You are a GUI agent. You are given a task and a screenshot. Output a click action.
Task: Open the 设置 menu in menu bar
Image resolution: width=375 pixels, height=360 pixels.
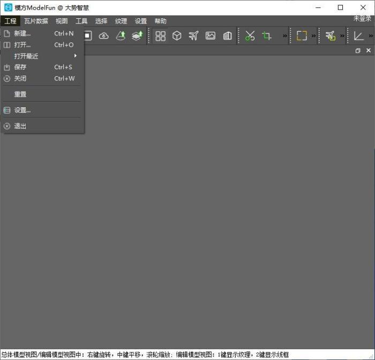[x=141, y=21]
